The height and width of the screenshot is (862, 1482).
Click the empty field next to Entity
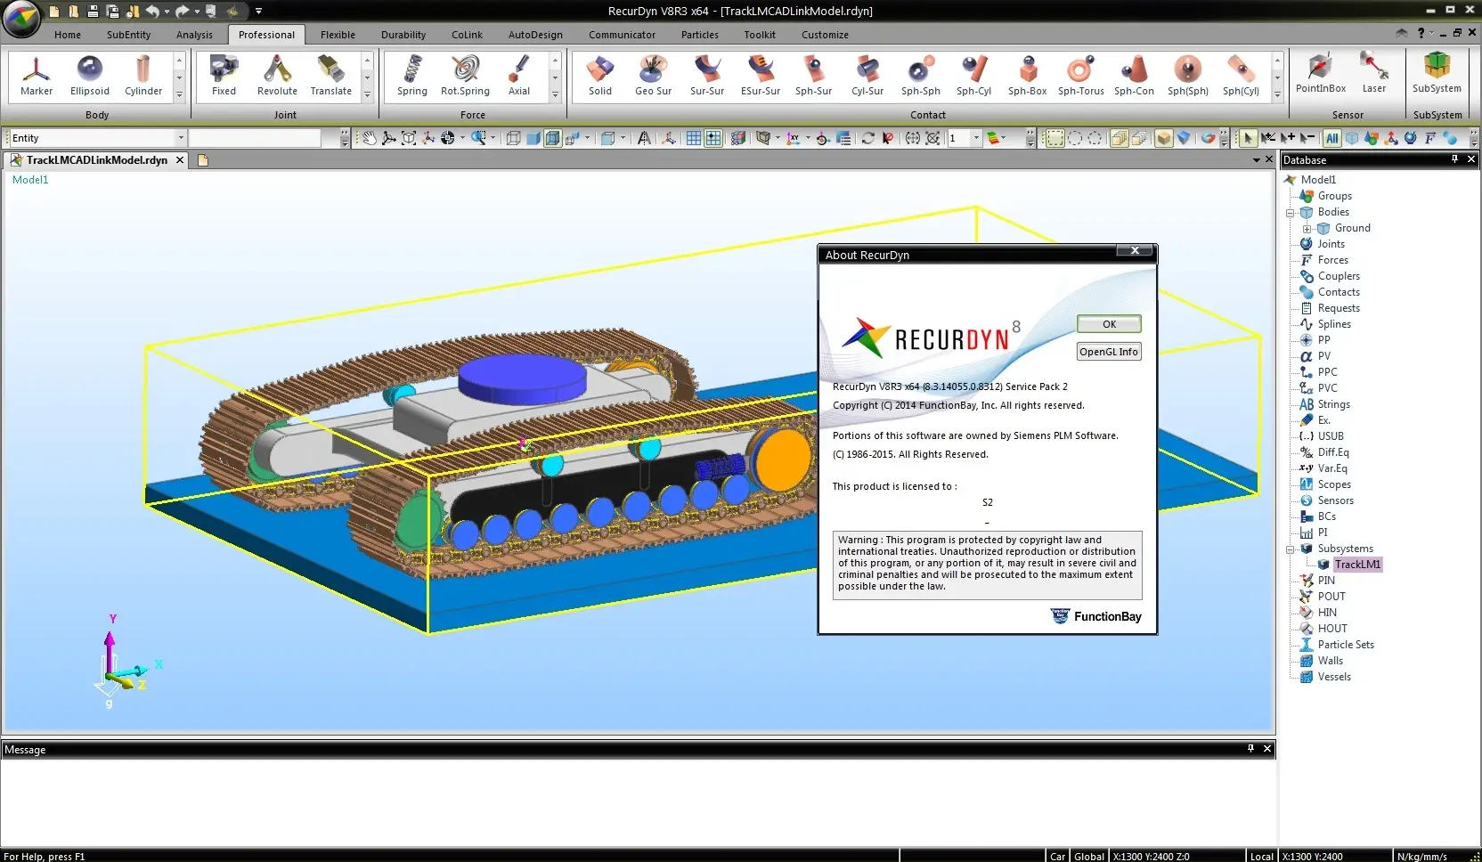[x=255, y=138]
